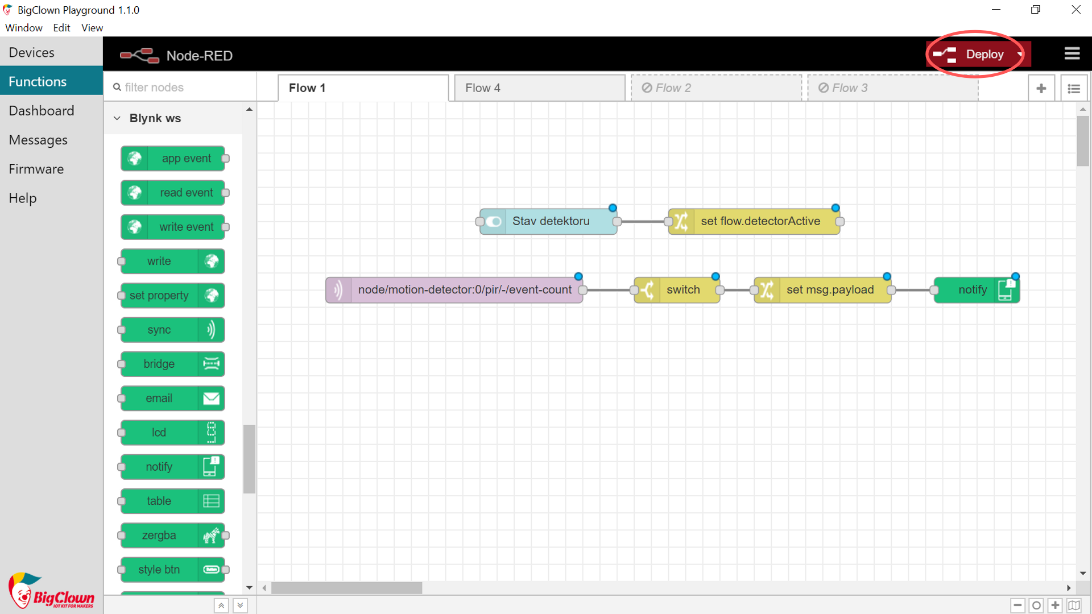Select the switch node on canvas
This screenshot has height=614, width=1092.
[x=677, y=290]
